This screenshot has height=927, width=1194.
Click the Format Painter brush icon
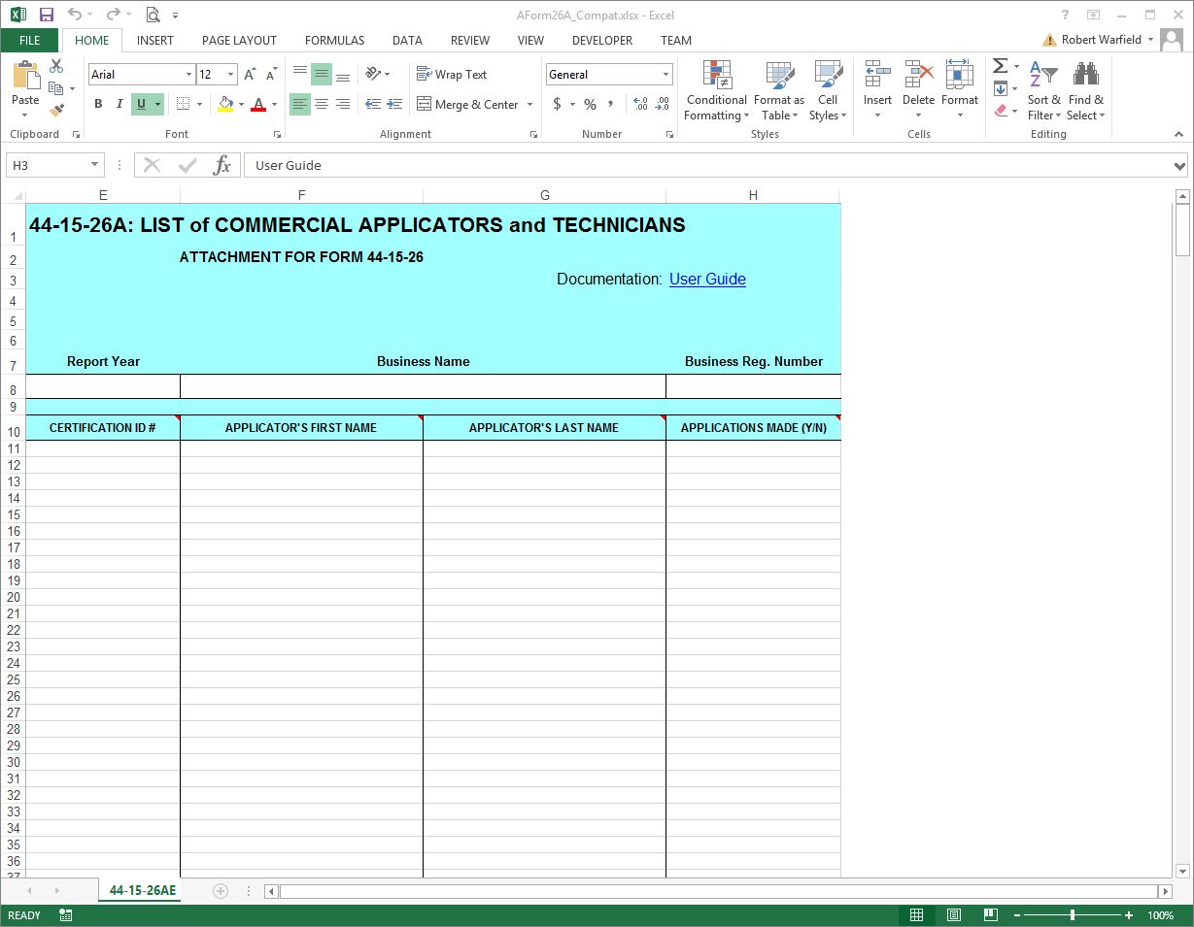[56, 111]
